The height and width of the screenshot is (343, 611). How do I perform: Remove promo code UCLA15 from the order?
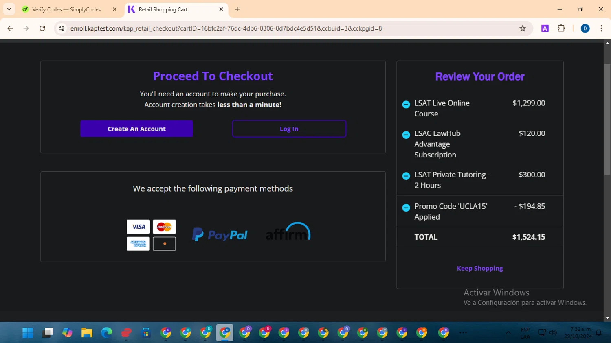point(406,208)
